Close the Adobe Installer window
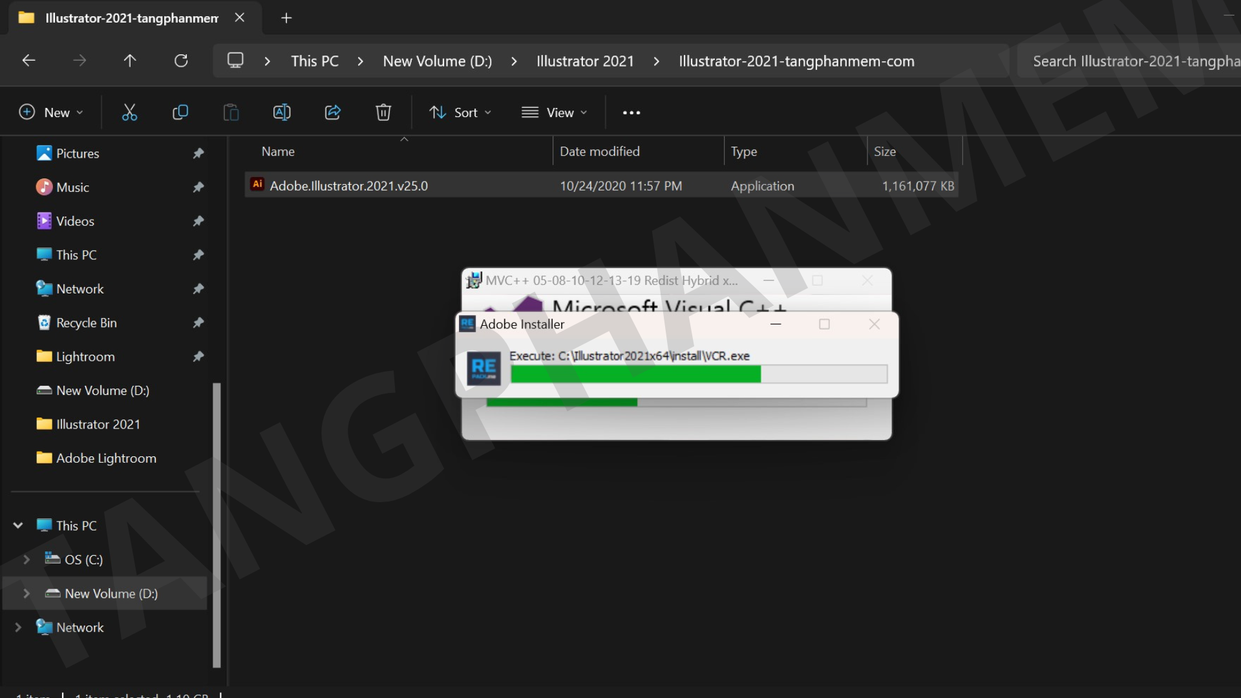The image size is (1241, 698). (x=875, y=324)
